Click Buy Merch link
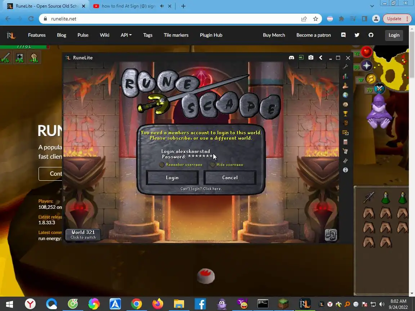 pos(274,35)
